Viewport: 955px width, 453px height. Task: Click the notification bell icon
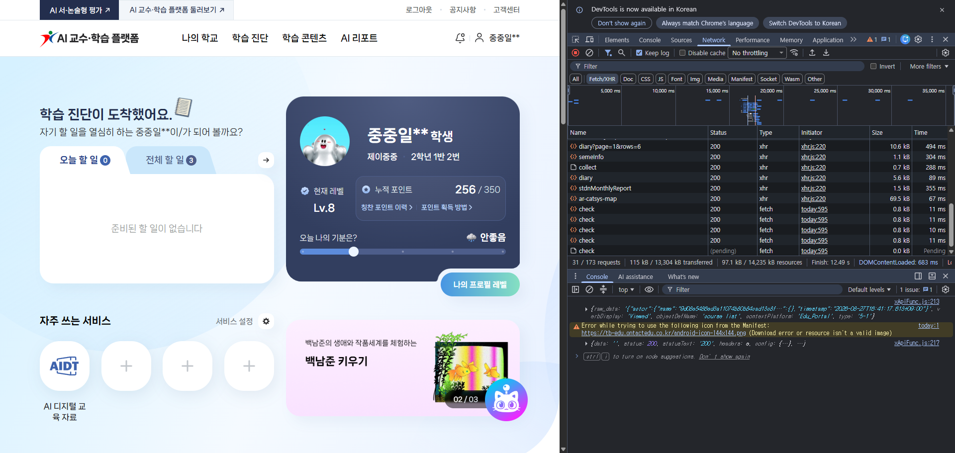click(x=460, y=38)
